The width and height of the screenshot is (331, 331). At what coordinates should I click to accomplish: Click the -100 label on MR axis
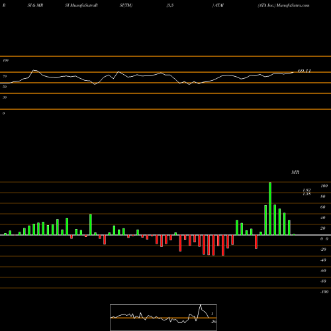[324, 292]
